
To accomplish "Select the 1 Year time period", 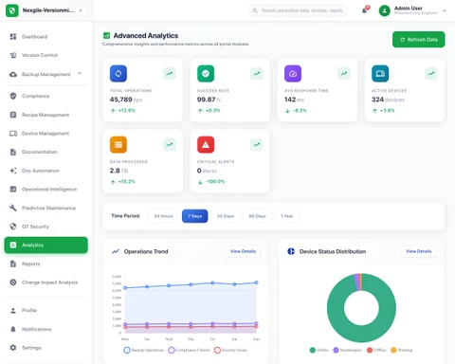I will [x=287, y=216].
